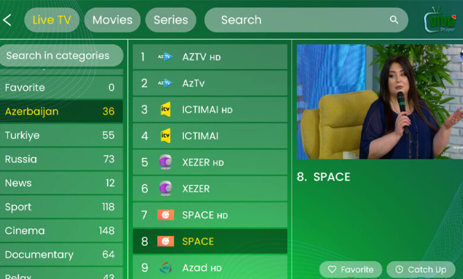The width and height of the screenshot is (463, 279).
Task: Click the live video preview
Action: [380, 102]
